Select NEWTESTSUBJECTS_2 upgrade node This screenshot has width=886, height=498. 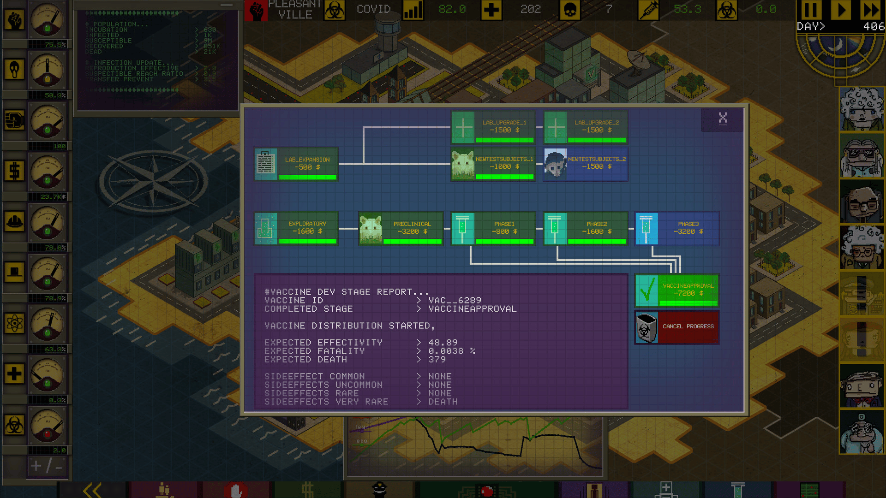click(585, 164)
